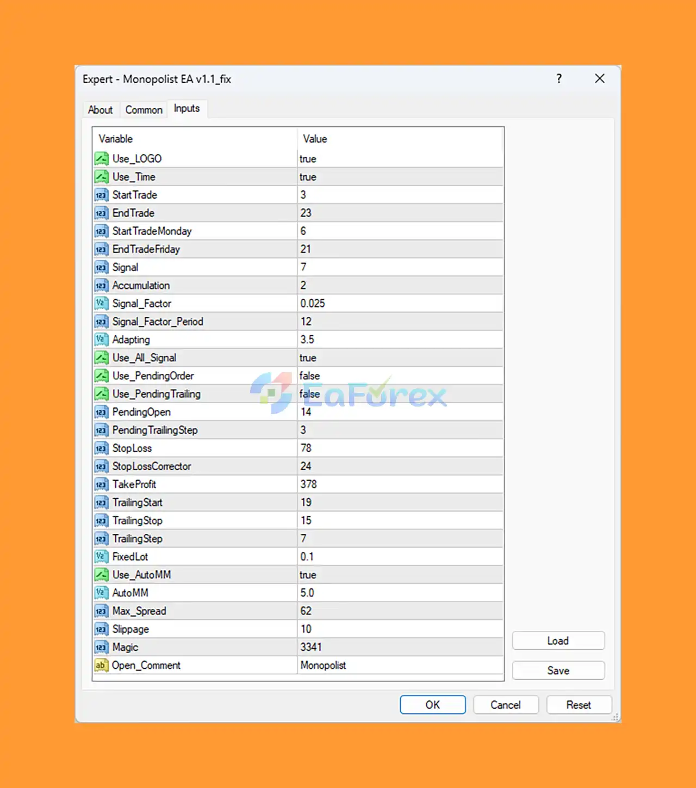Open dialog help with question mark
696x788 pixels.
click(559, 79)
